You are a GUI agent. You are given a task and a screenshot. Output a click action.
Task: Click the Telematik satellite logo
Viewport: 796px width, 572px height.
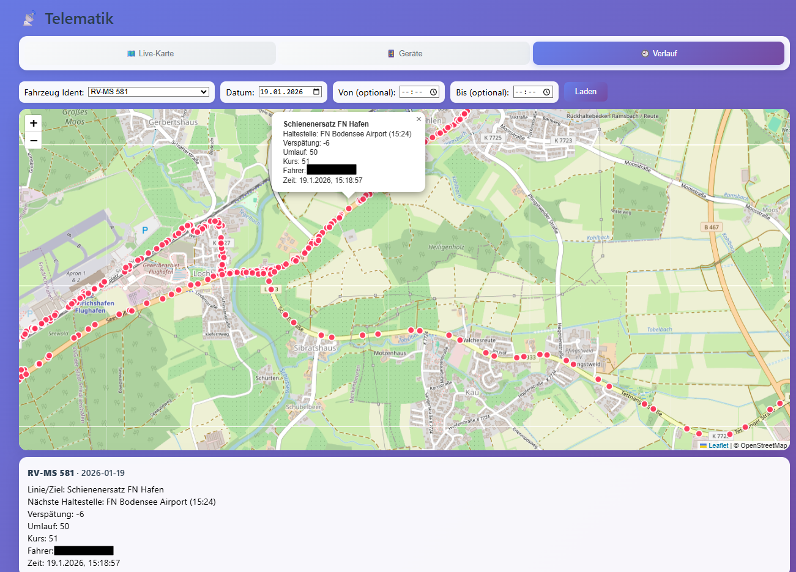(x=29, y=19)
